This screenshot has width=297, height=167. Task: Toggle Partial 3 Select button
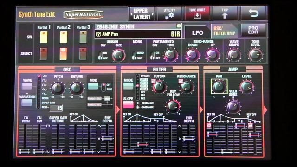click(83, 54)
